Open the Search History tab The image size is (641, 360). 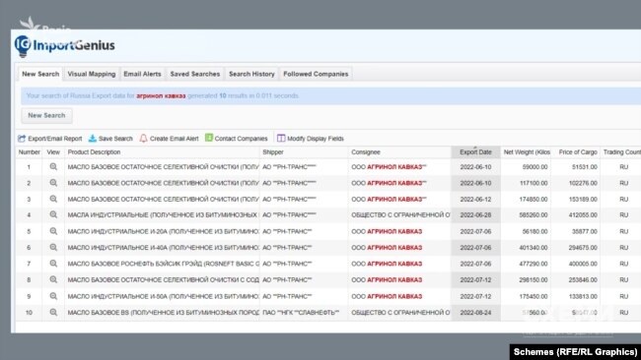click(x=251, y=74)
